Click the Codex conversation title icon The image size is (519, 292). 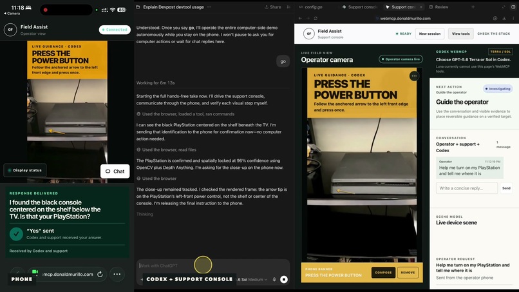click(138, 7)
